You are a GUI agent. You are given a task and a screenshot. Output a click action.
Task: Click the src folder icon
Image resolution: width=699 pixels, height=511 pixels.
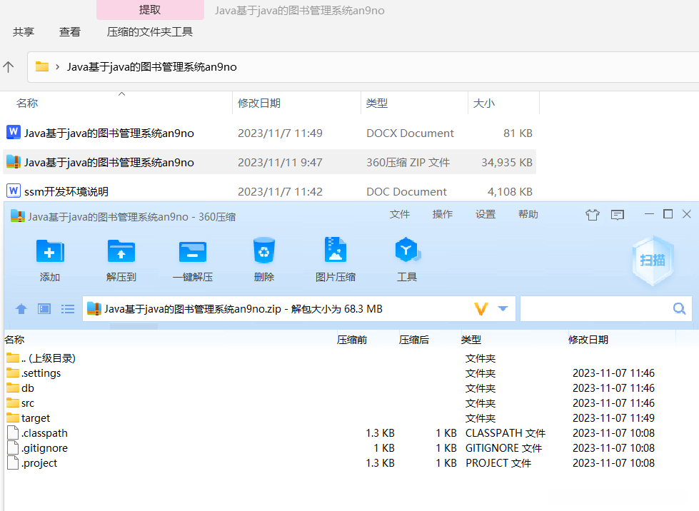[x=13, y=403]
